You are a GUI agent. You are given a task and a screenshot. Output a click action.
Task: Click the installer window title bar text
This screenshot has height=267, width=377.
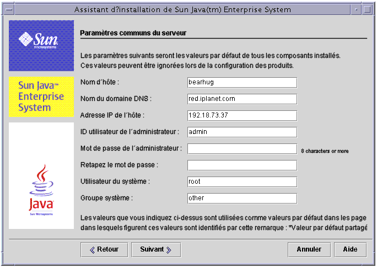coord(182,9)
